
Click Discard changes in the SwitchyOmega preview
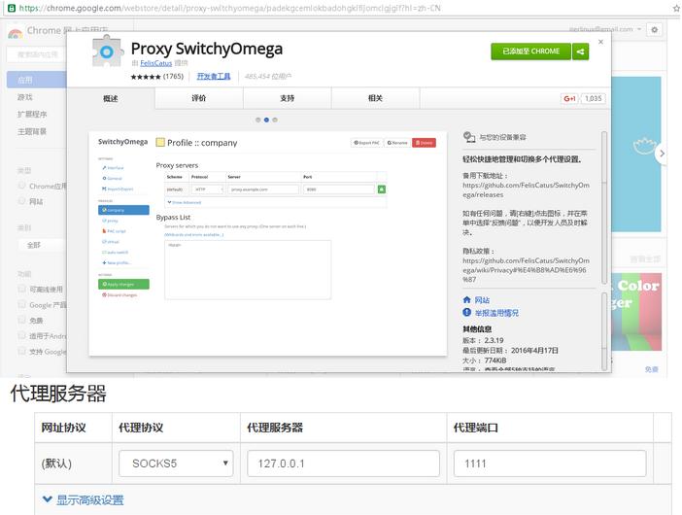coord(119,294)
